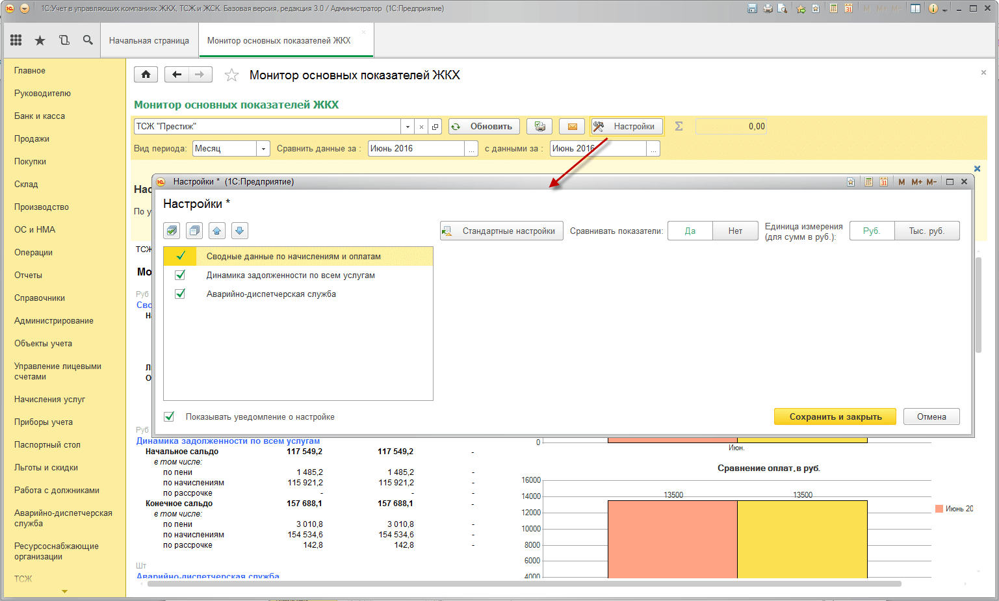The height and width of the screenshot is (601, 999).
Task: Click 'Сохранить и закрыть' button
Action: tap(835, 417)
